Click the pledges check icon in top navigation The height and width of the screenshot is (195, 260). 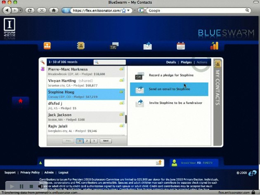click(x=114, y=46)
